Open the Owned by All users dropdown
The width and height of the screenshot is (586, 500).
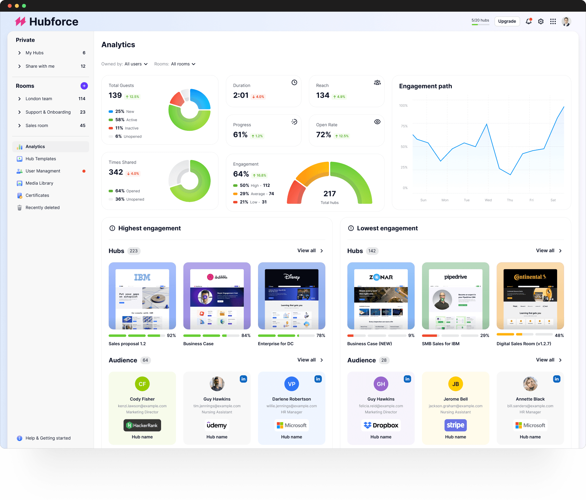[x=136, y=64]
